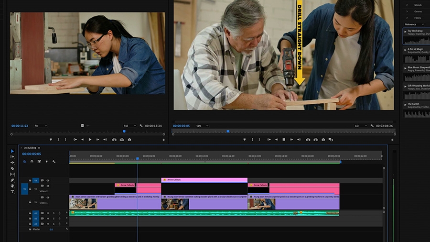430x242 pixels.
Task: Open timeline display settings wrench
Action: point(54,162)
